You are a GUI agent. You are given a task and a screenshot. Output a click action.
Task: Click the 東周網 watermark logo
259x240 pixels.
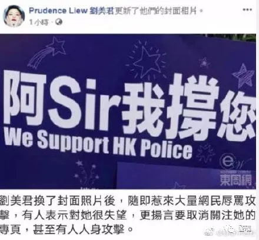tap(235, 180)
